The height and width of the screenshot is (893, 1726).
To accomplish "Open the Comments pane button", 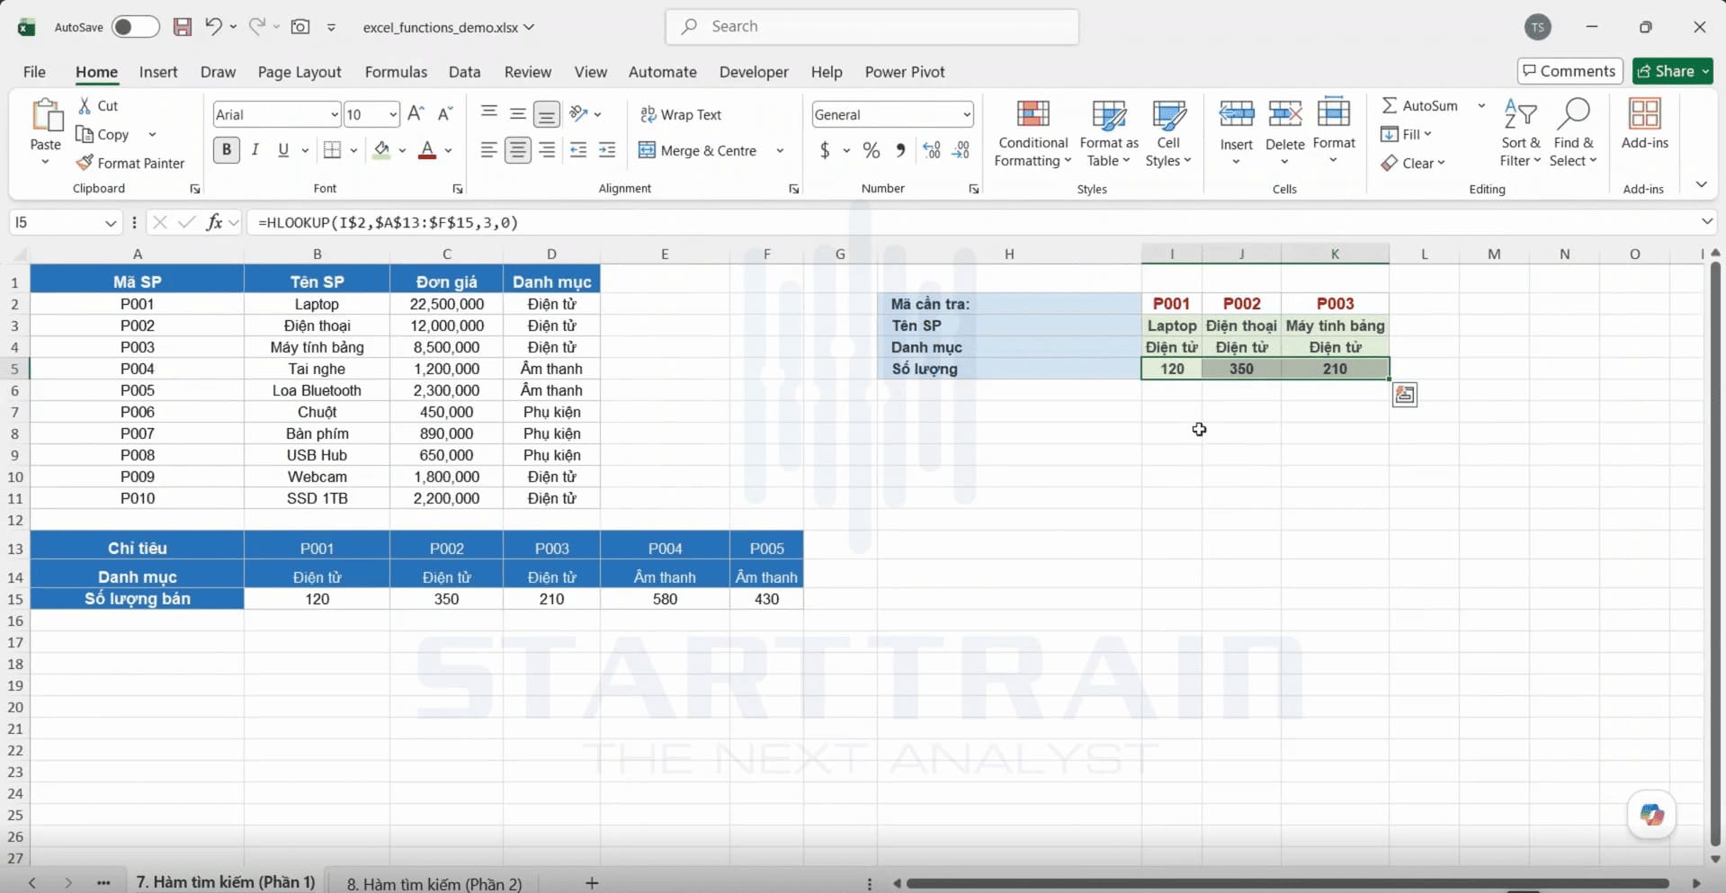I will [1569, 71].
